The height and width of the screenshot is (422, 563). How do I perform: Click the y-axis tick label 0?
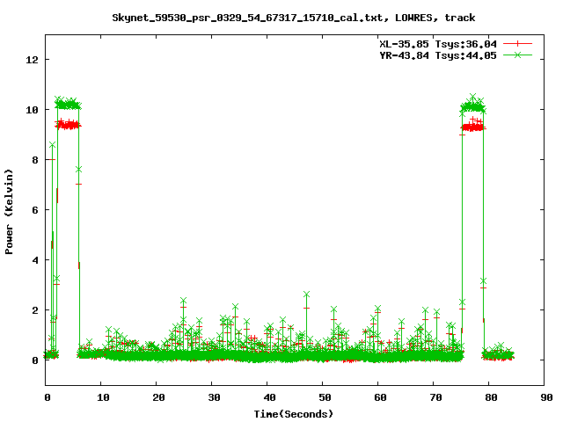(x=35, y=360)
